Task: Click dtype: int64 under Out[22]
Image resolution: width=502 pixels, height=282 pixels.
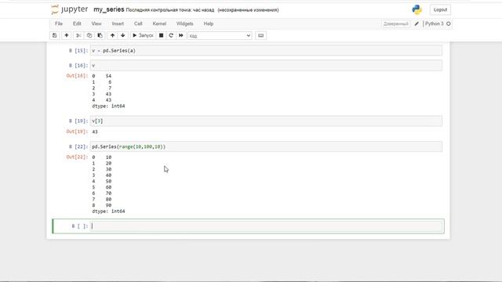Action: (108, 211)
